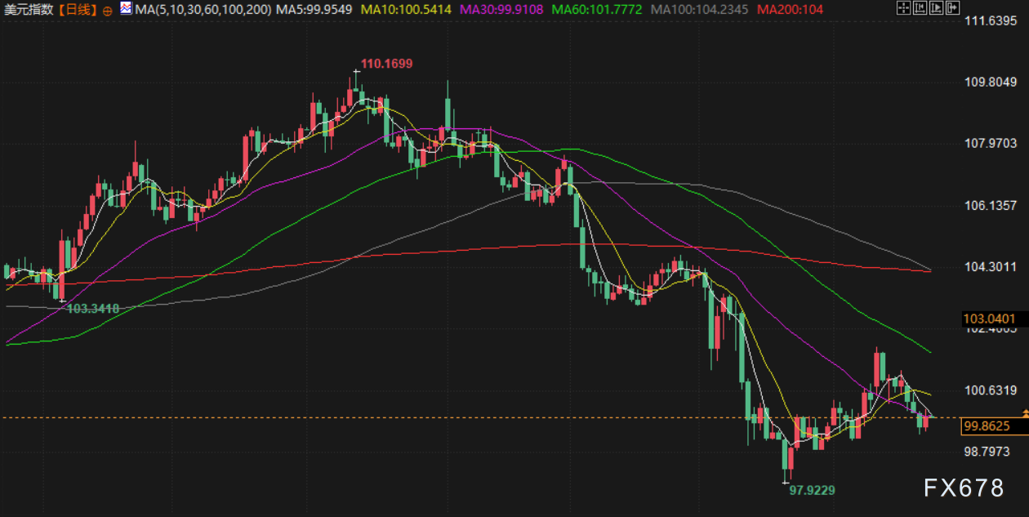Click the red MA200 legend label
The image size is (1029, 517).
point(790,10)
